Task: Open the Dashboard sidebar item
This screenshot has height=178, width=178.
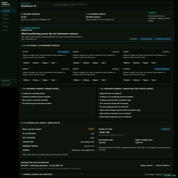Action: pyautogui.click(x=9, y=11)
